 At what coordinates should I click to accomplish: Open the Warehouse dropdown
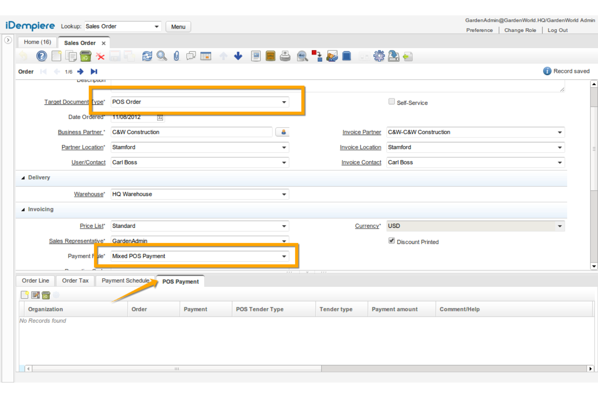tap(284, 194)
